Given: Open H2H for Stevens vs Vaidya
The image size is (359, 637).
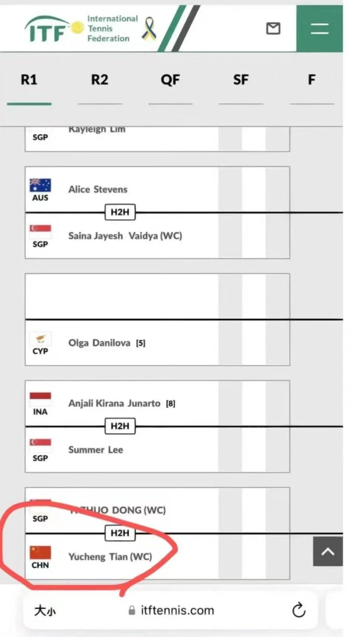Looking at the screenshot, I should click(x=120, y=212).
